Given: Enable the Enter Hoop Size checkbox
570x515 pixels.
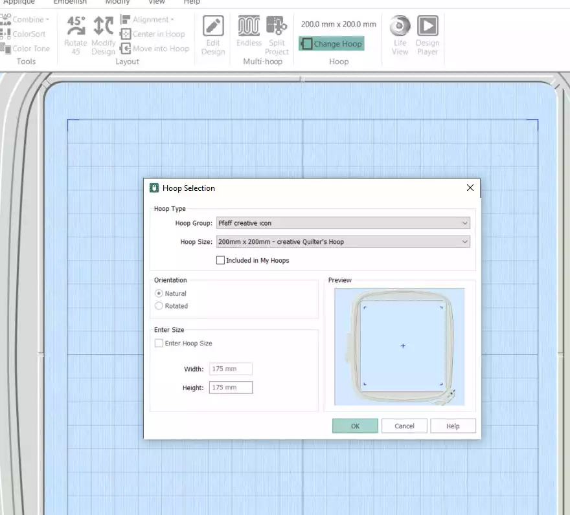Looking at the screenshot, I should pos(159,343).
